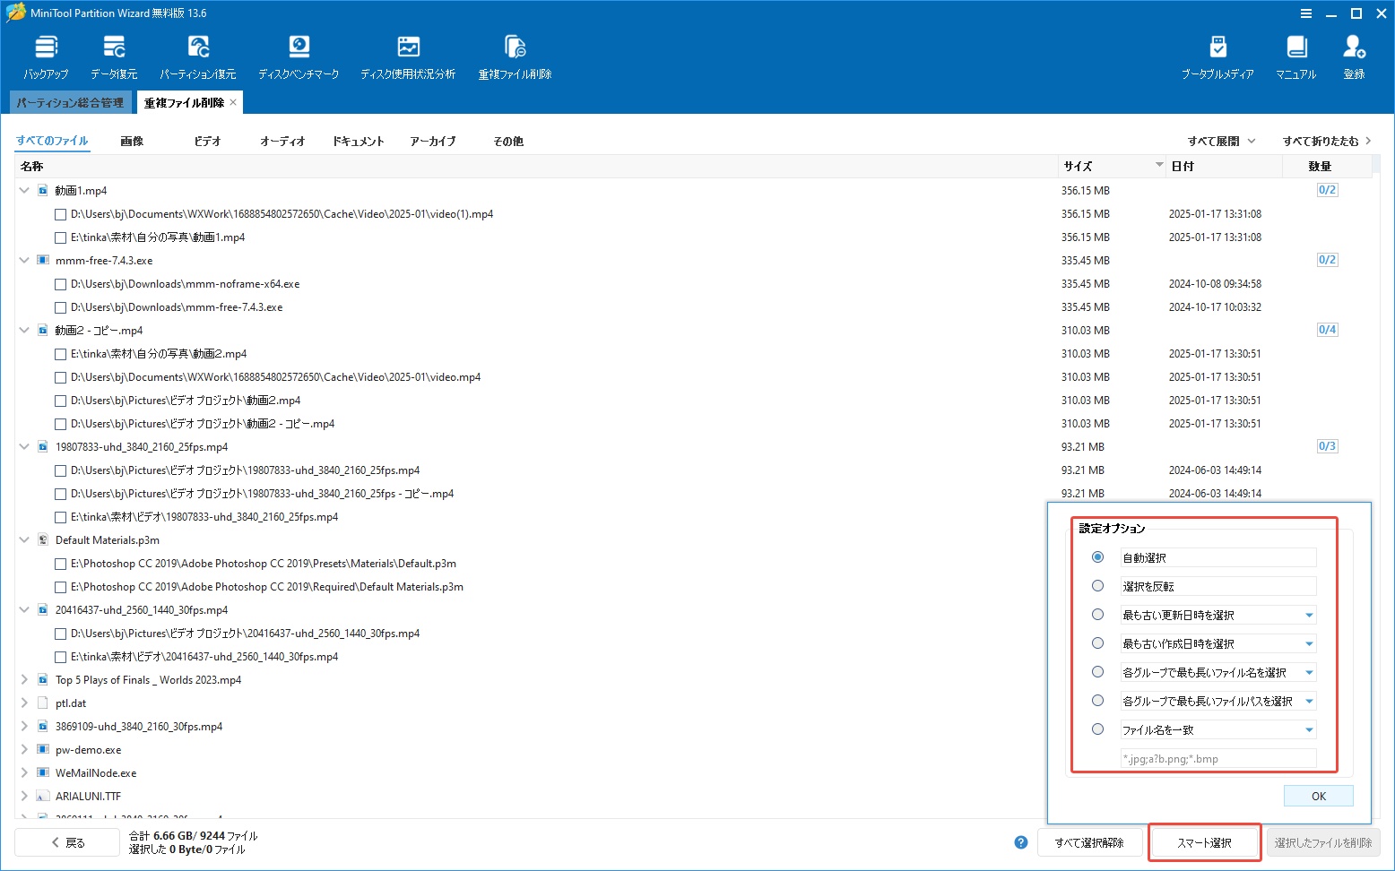Open the パーティション総合管理 tab
The image size is (1395, 871).
coord(70,101)
